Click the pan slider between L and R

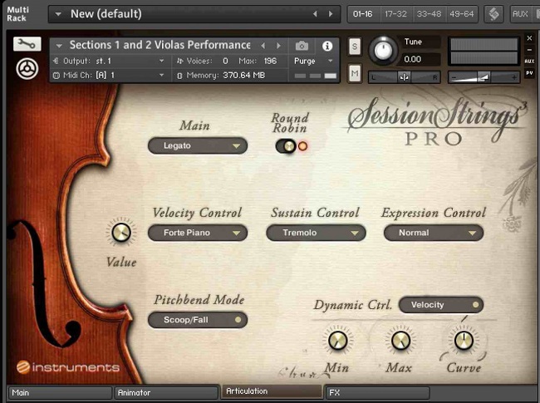tap(405, 77)
